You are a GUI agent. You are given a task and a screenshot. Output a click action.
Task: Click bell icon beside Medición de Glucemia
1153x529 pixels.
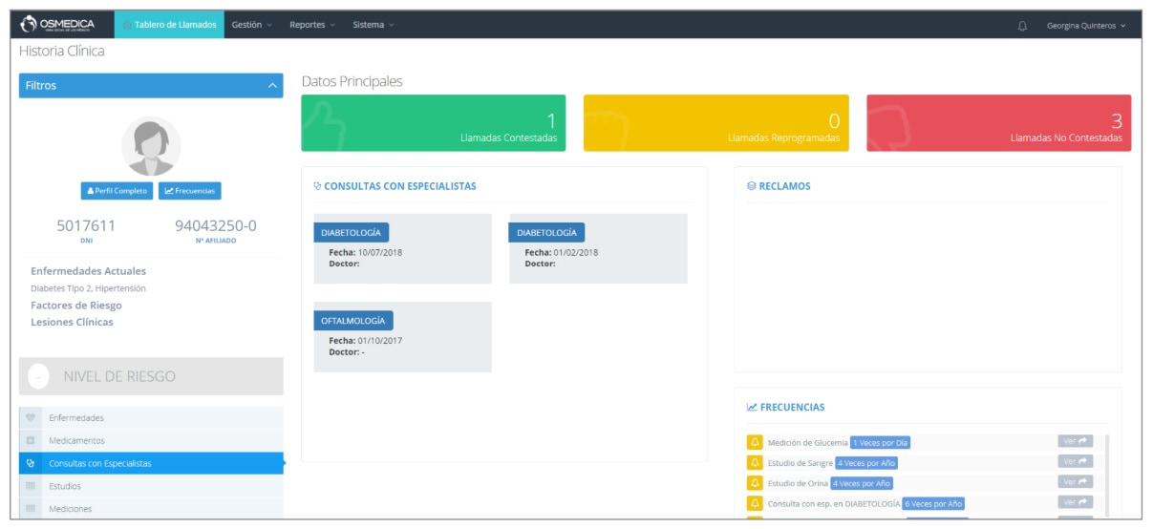coord(754,442)
